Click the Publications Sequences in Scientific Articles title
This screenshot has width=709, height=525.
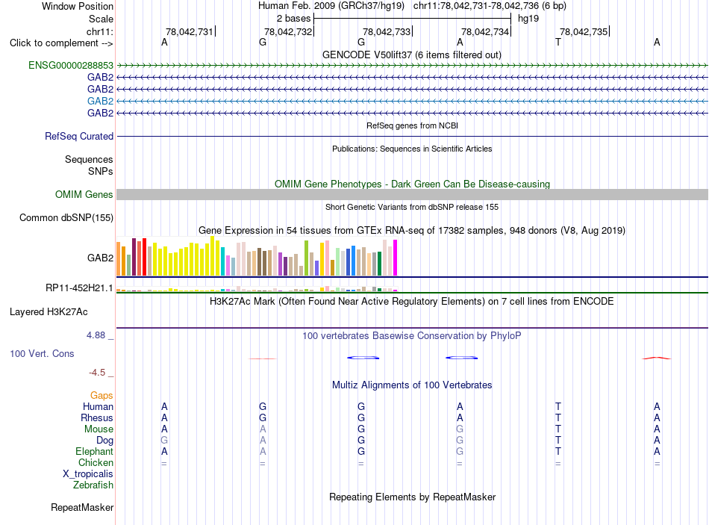click(412, 149)
